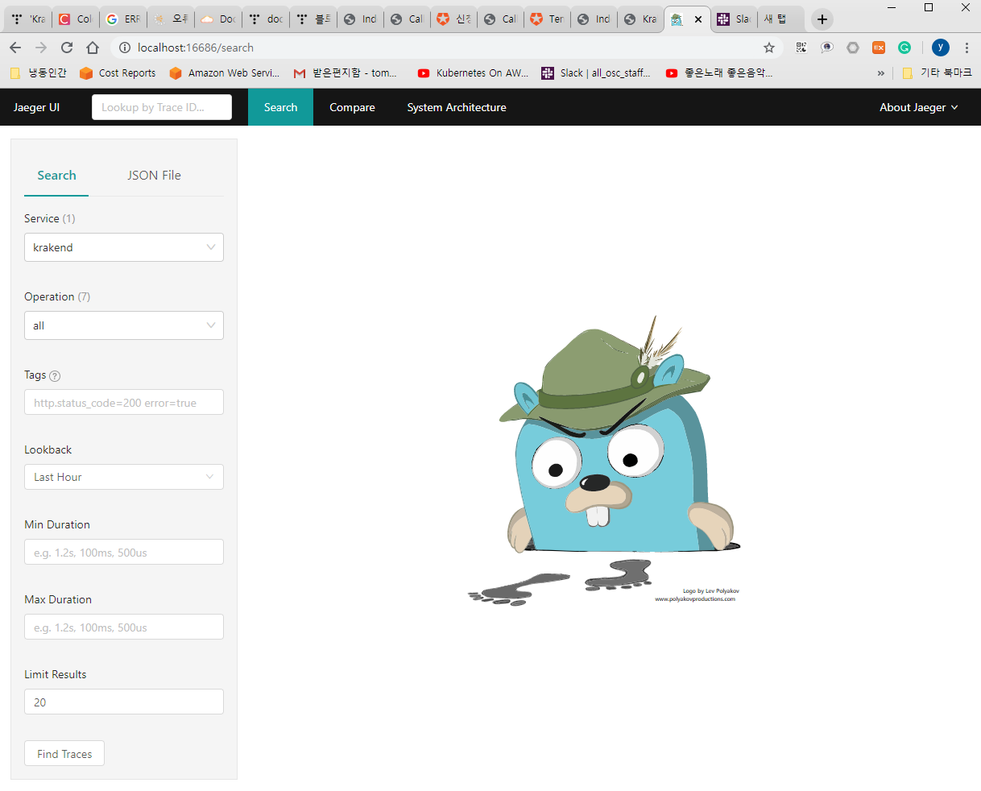981x791 pixels.
Task: Open the orange extension icon in toolbar
Action: [879, 48]
